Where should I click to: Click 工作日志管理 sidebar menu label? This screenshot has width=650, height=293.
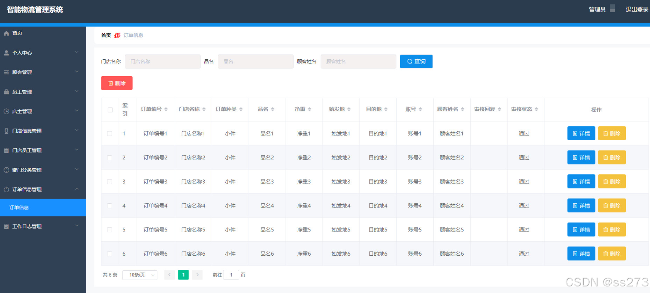pyautogui.click(x=27, y=226)
